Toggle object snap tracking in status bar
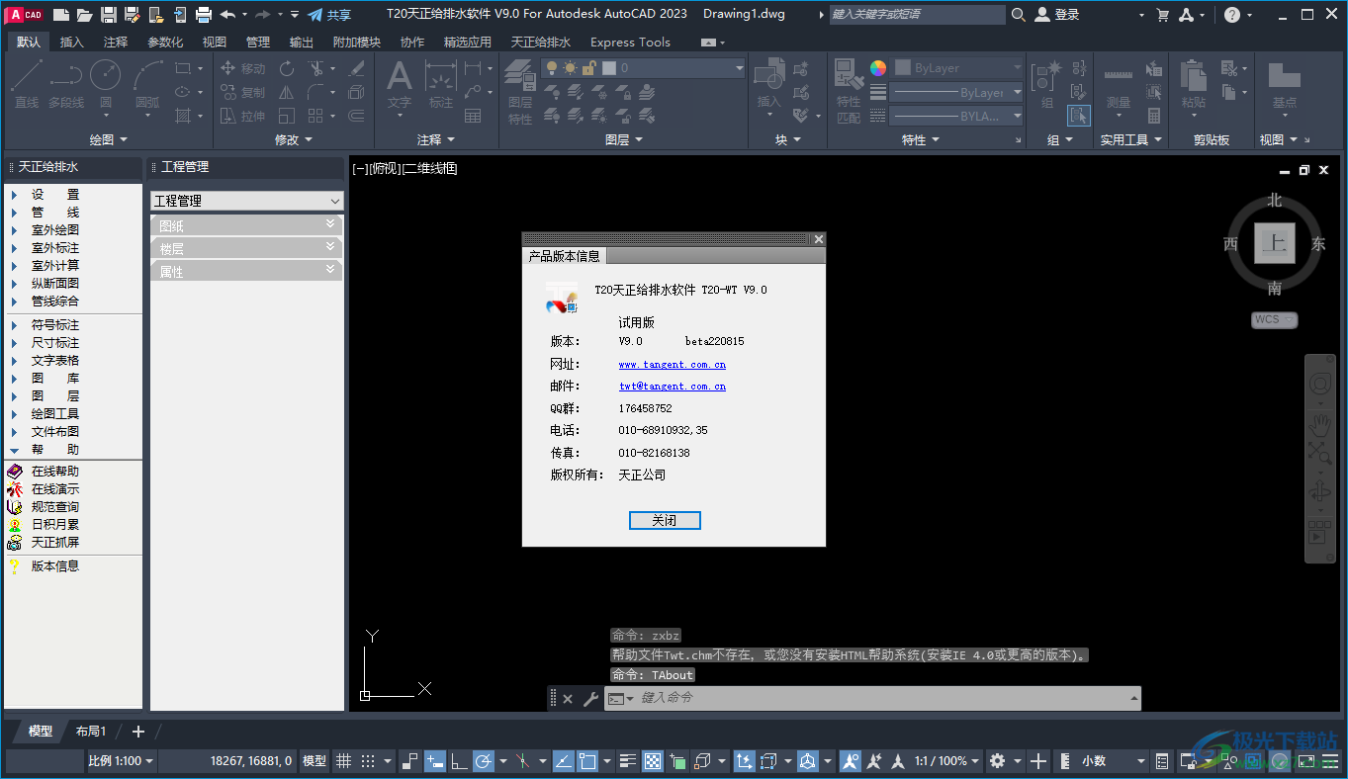The height and width of the screenshot is (779, 1348). click(x=563, y=761)
